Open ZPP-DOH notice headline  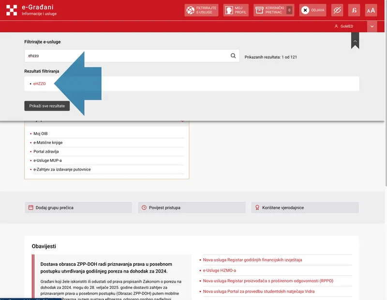pyautogui.click(x=106, y=268)
